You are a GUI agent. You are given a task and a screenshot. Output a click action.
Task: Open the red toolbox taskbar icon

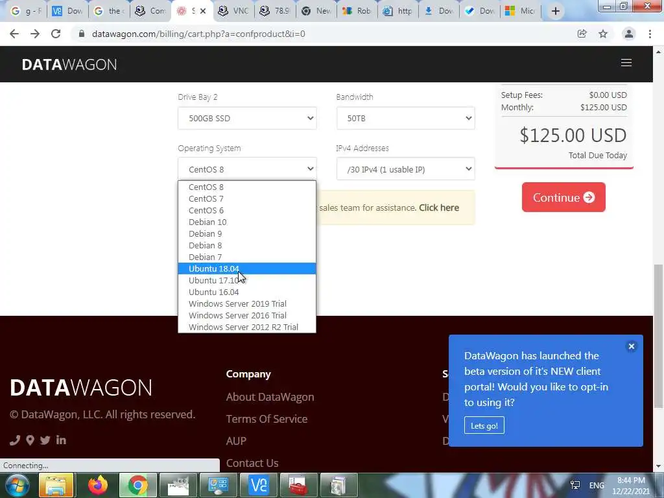[x=298, y=485]
